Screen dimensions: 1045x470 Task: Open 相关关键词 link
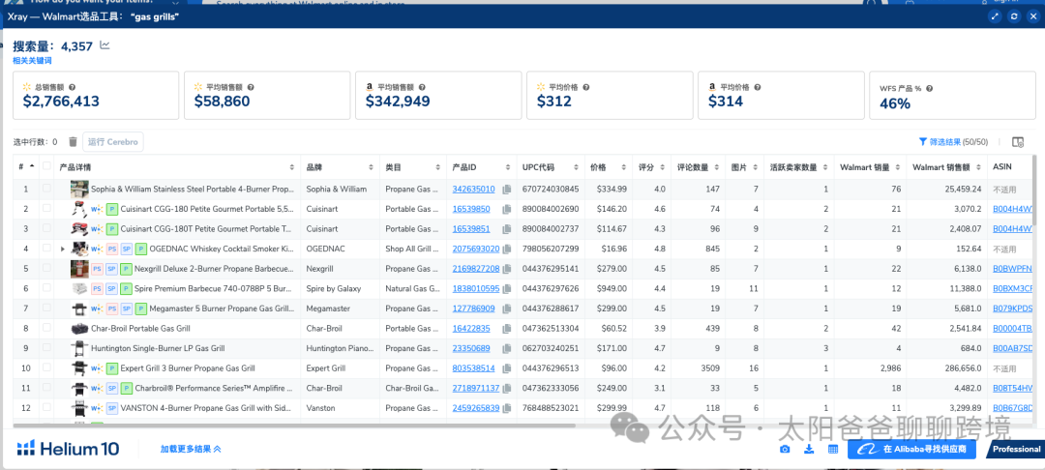[x=32, y=61]
